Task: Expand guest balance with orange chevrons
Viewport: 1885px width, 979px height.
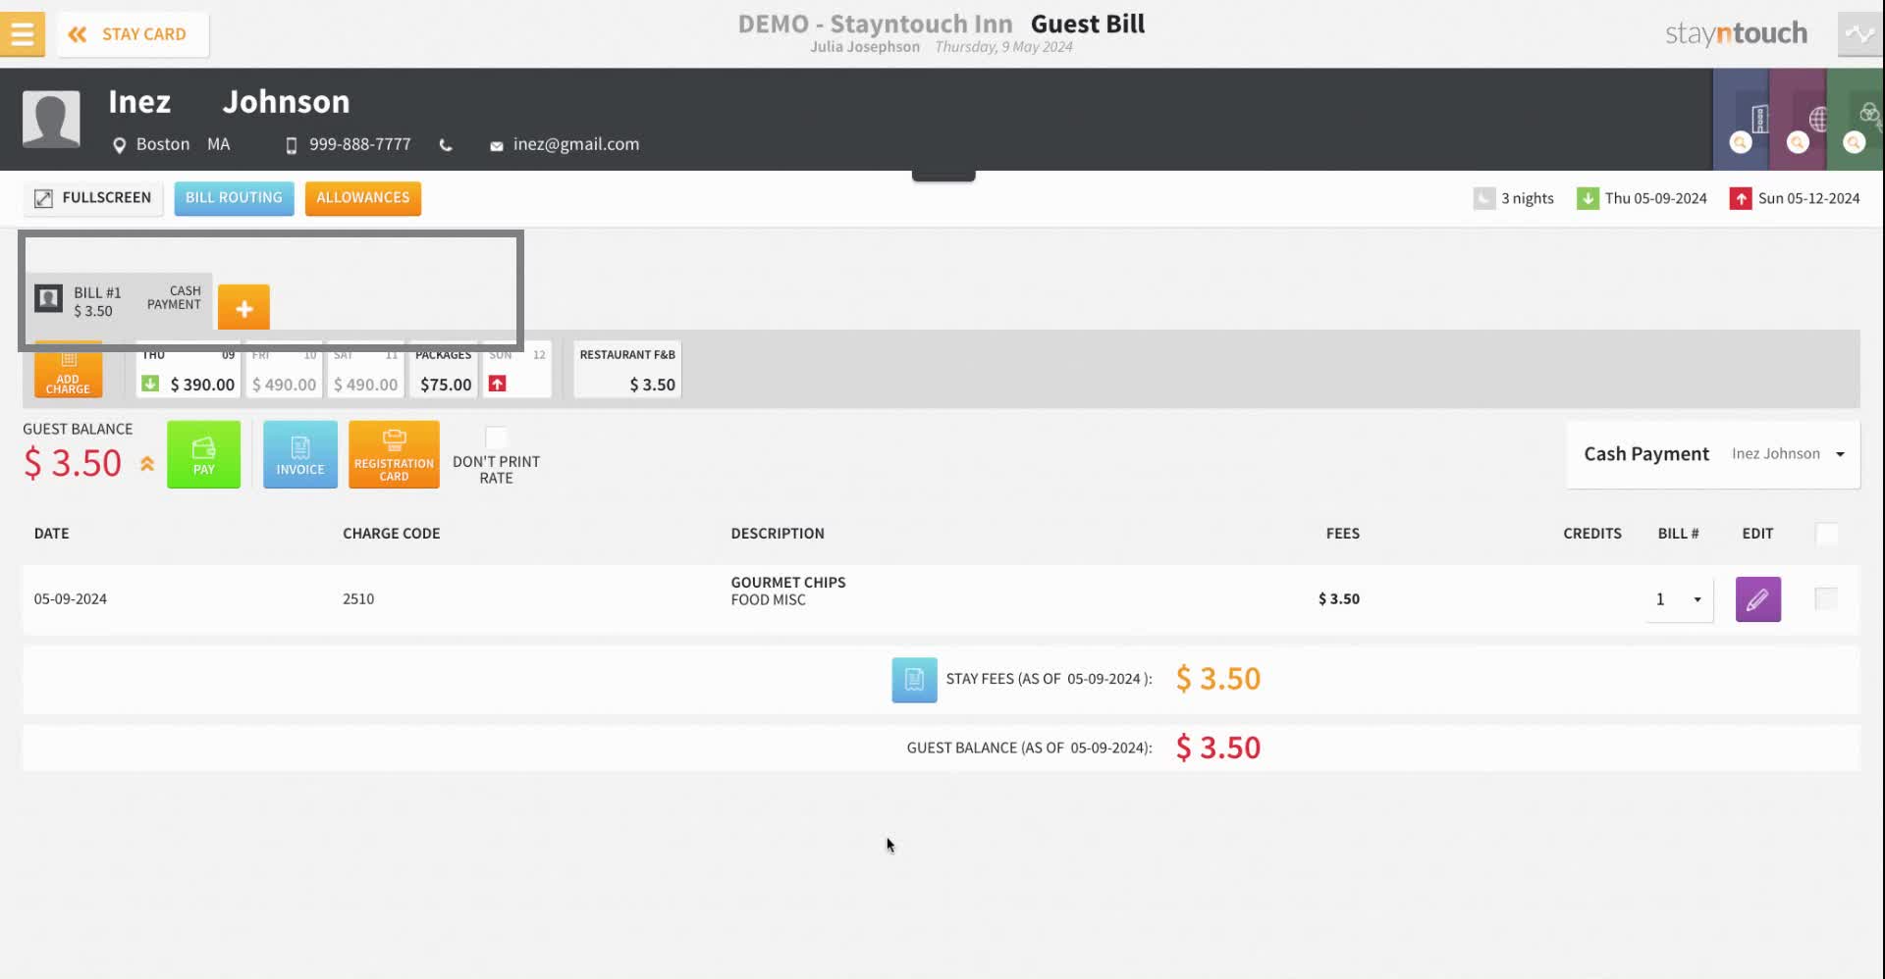Action: [x=147, y=464]
